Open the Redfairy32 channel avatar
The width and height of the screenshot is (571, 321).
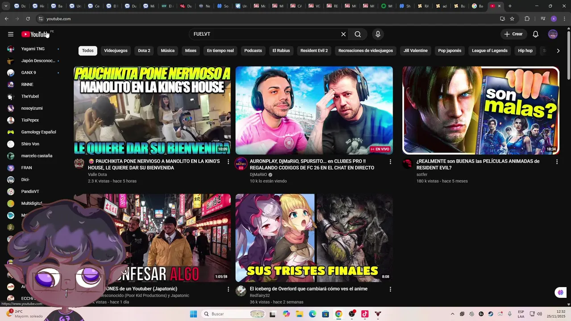(x=241, y=291)
